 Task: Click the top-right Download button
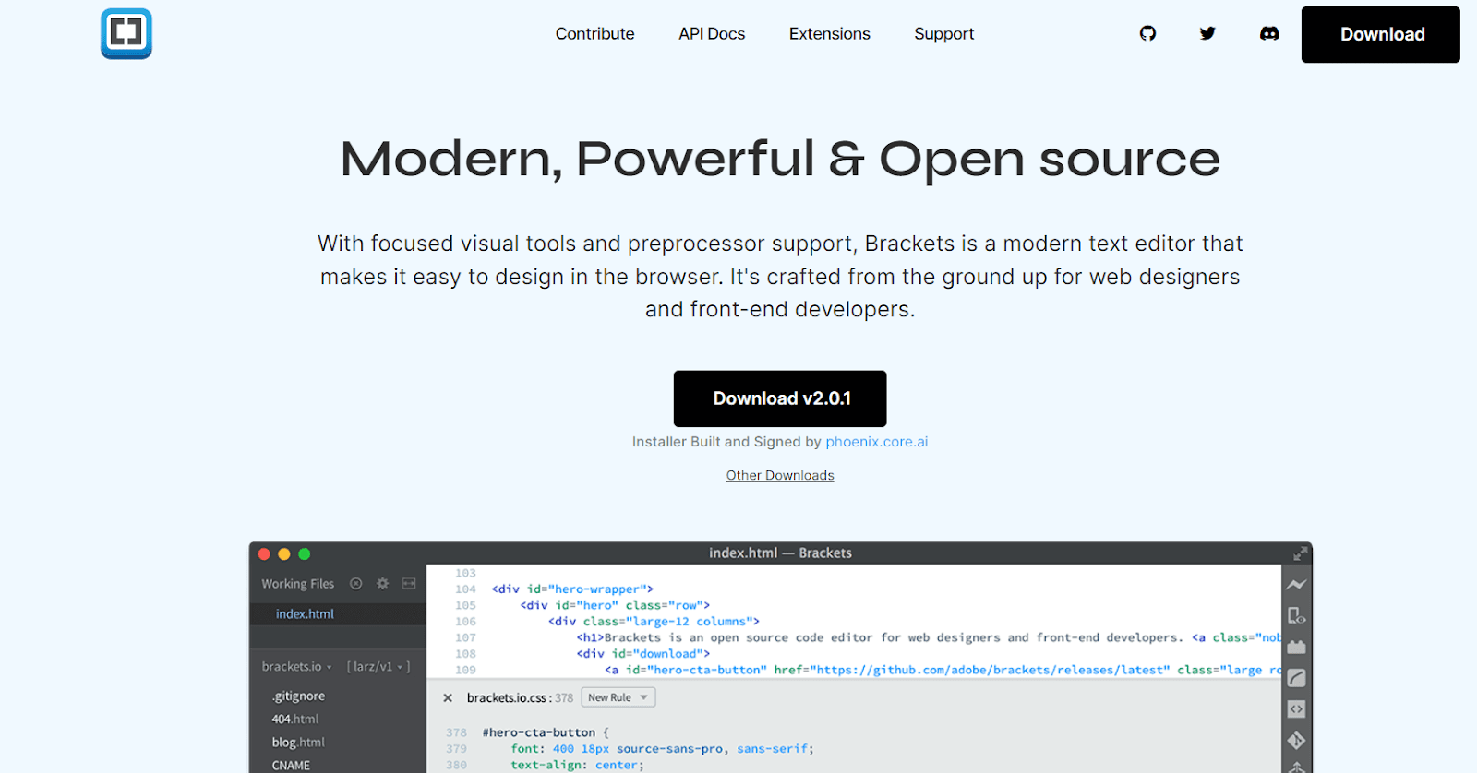click(1381, 34)
